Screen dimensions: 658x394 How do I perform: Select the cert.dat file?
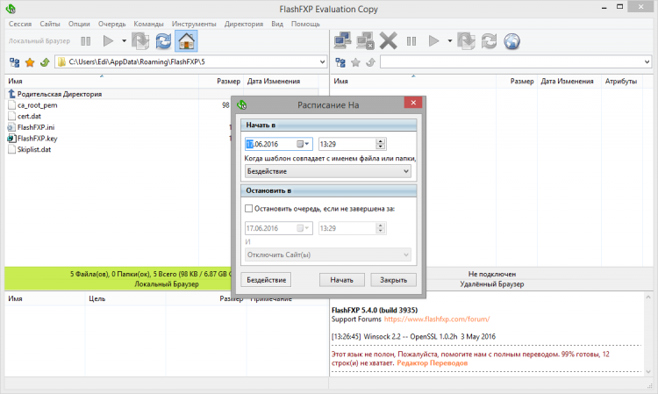29,116
